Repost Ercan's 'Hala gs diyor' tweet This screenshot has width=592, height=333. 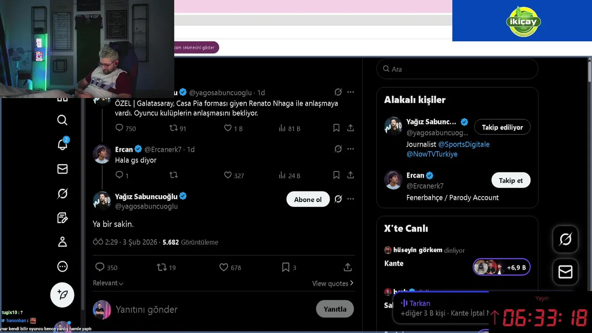173,175
